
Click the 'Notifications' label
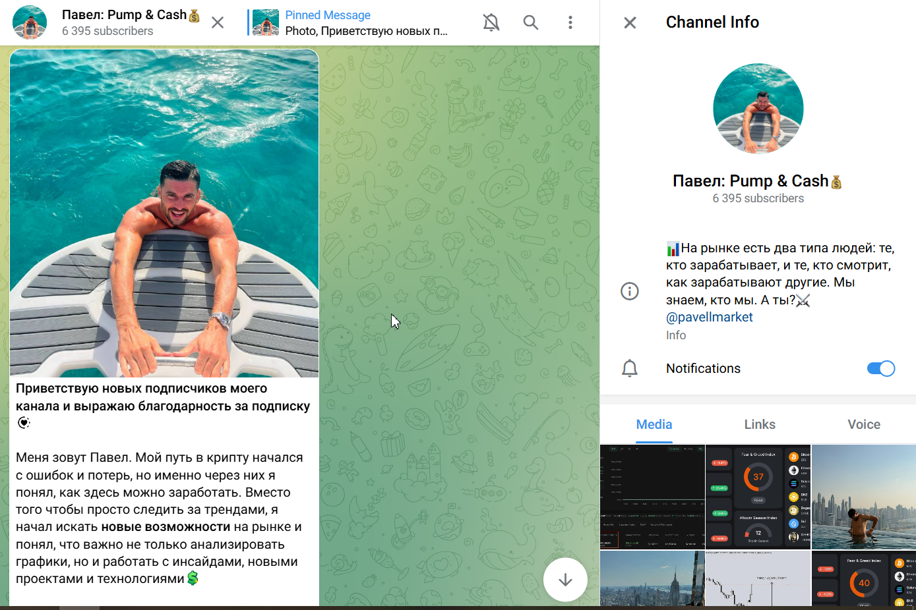point(703,368)
